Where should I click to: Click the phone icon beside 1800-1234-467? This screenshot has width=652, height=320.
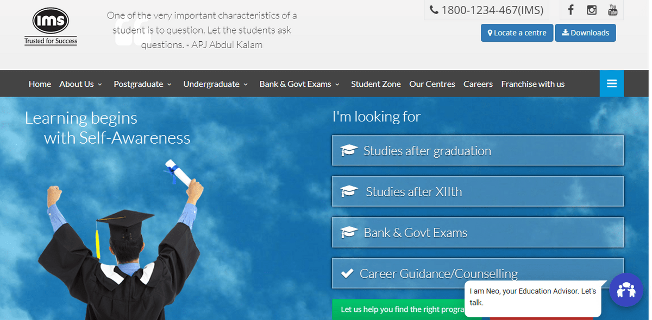[434, 10]
